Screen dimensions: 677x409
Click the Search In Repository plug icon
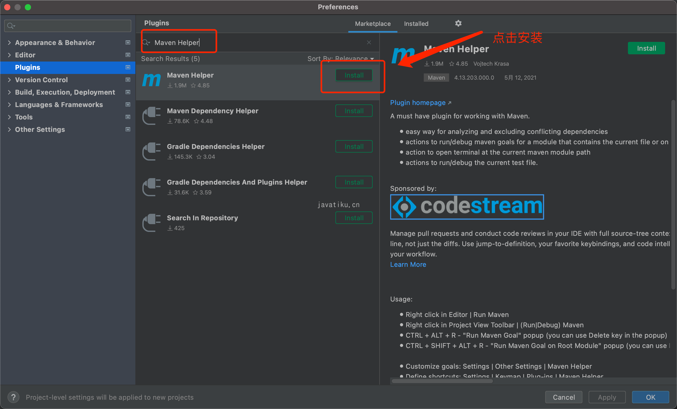click(x=151, y=223)
